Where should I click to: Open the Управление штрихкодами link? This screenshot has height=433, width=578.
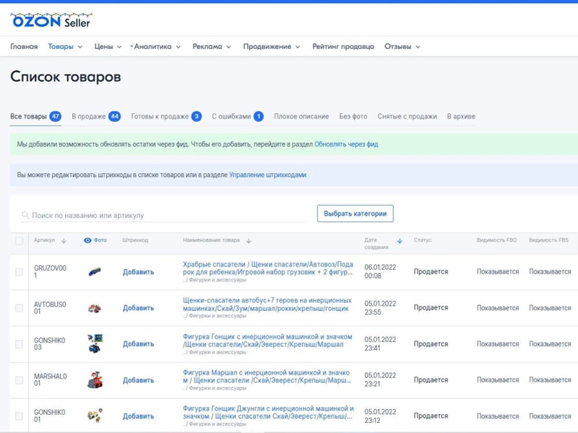tap(267, 175)
